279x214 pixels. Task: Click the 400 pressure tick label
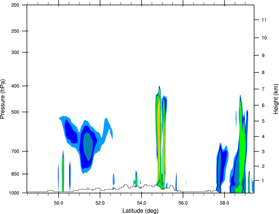(x=15, y=86)
